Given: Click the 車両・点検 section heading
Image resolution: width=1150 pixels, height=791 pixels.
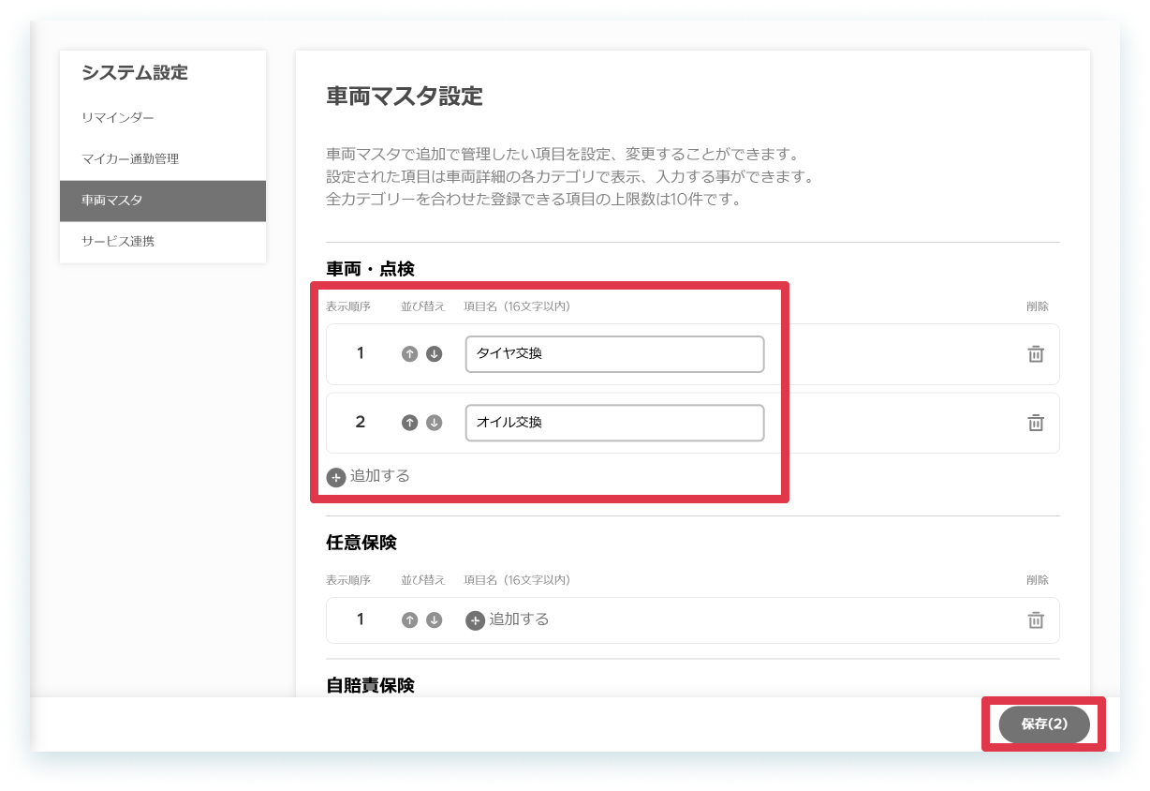Looking at the screenshot, I should 370,269.
